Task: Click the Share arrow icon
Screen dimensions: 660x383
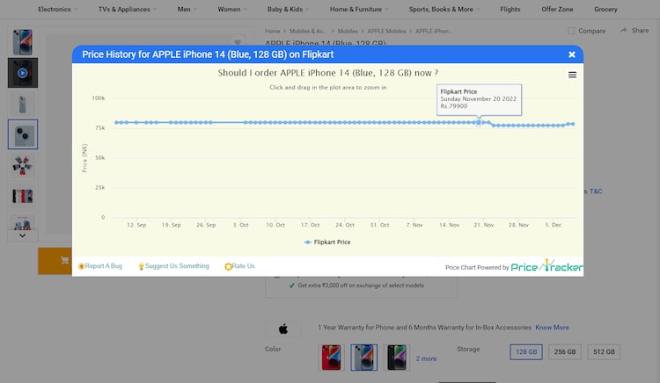Action: click(626, 31)
